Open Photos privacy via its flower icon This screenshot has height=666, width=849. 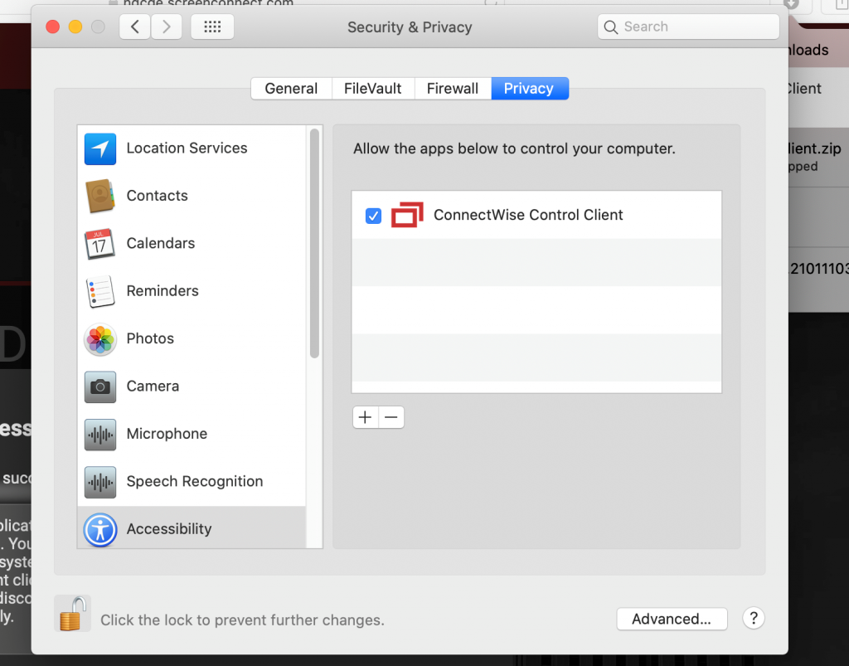100,339
